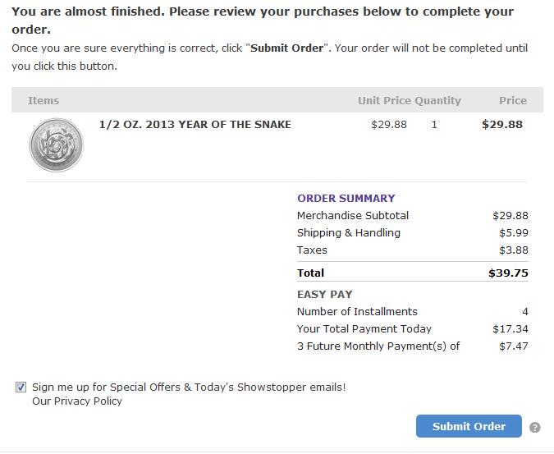The width and height of the screenshot is (554, 454).
Task: Click the Taxes amount $3.88
Action: [513, 250]
